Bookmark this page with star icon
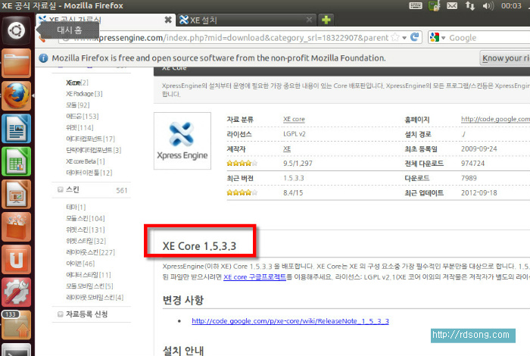Image resolution: width=530 pixels, height=356 pixels. tap(394, 38)
